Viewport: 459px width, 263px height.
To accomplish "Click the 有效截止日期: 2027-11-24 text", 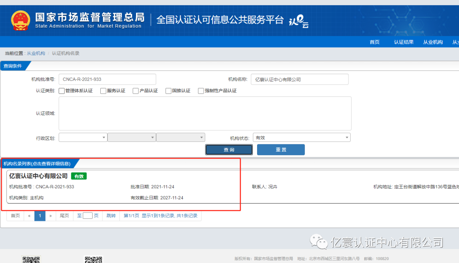I will click(x=157, y=198).
